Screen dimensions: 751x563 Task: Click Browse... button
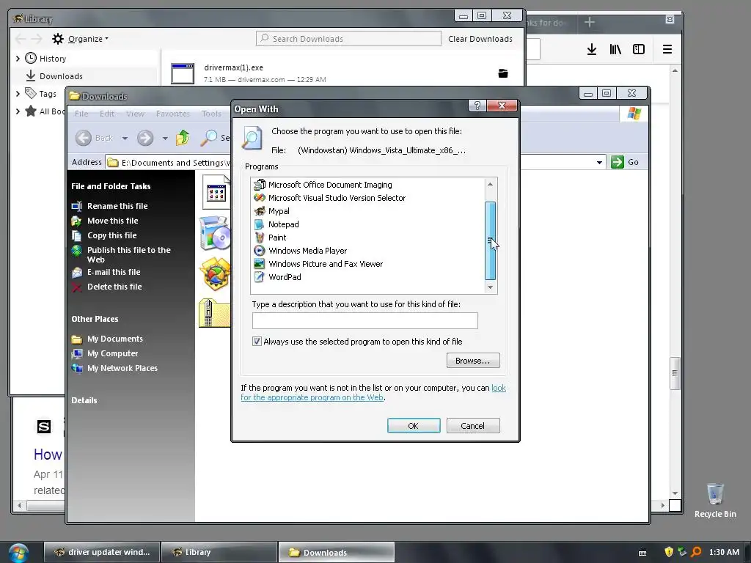[x=473, y=361]
